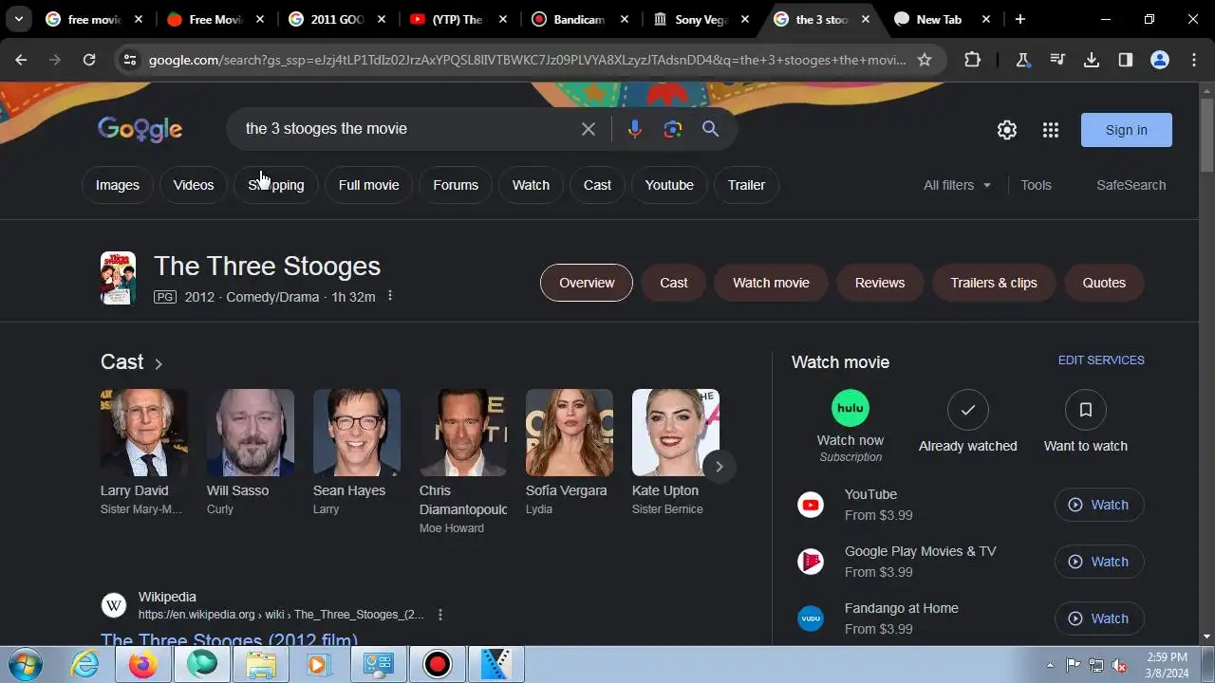Add movie to Want to watch
The image size is (1215, 683).
click(x=1086, y=410)
